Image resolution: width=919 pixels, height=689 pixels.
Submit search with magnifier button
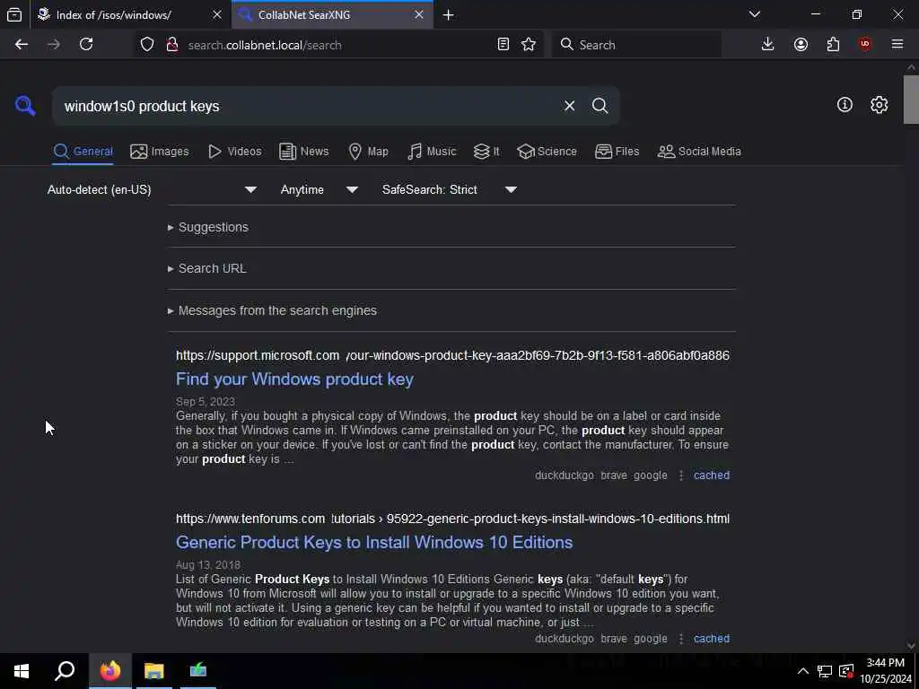(x=600, y=106)
